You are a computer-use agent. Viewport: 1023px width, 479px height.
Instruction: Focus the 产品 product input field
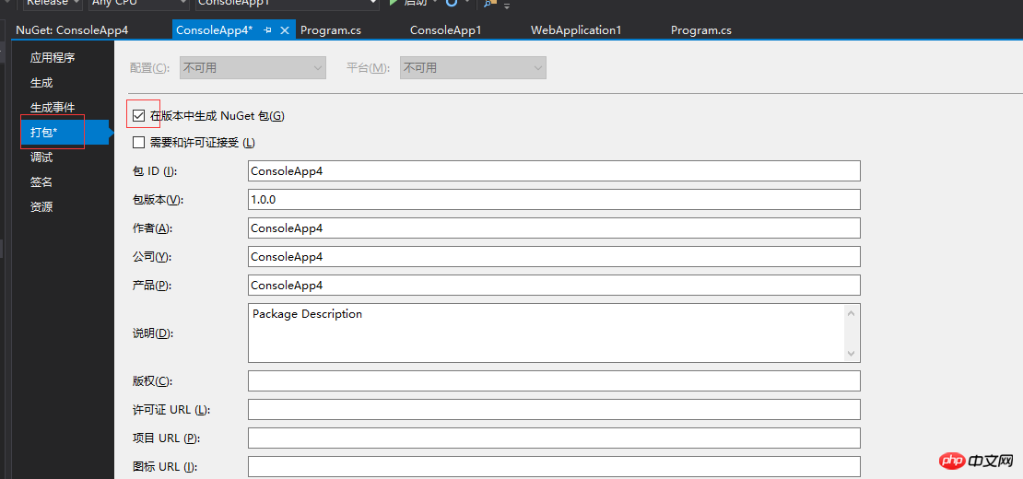554,285
